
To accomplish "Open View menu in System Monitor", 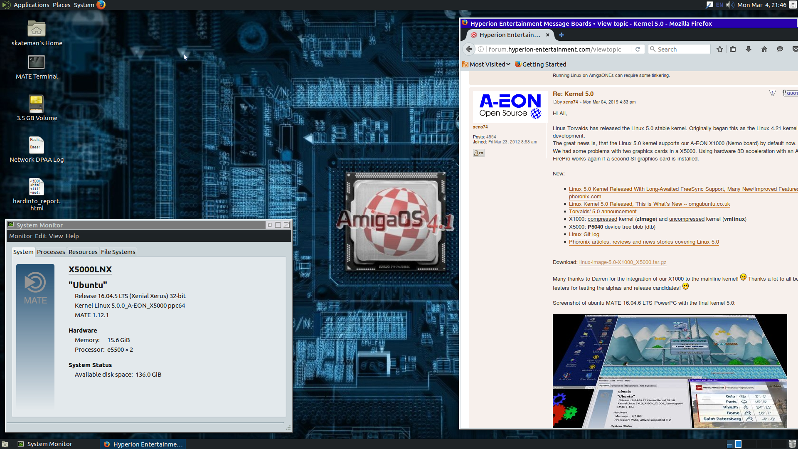I will pyautogui.click(x=56, y=236).
